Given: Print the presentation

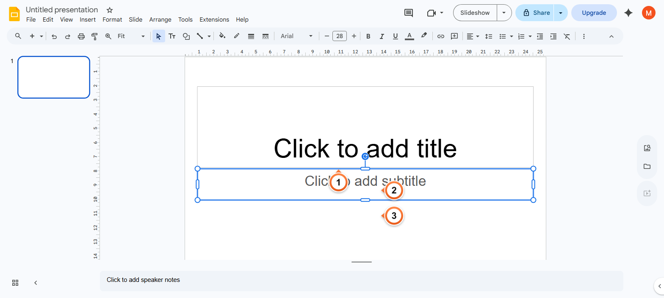Looking at the screenshot, I should tap(81, 36).
